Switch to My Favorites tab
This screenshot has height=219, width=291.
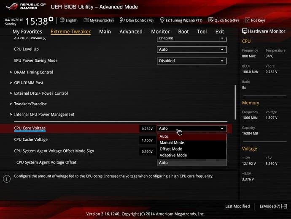click(x=27, y=32)
